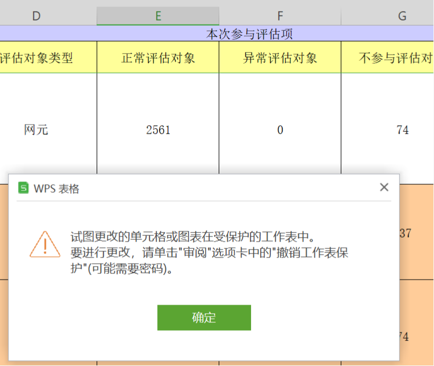Select the orange cell ending in 37
Screen dimensions: 434x366
click(416, 233)
